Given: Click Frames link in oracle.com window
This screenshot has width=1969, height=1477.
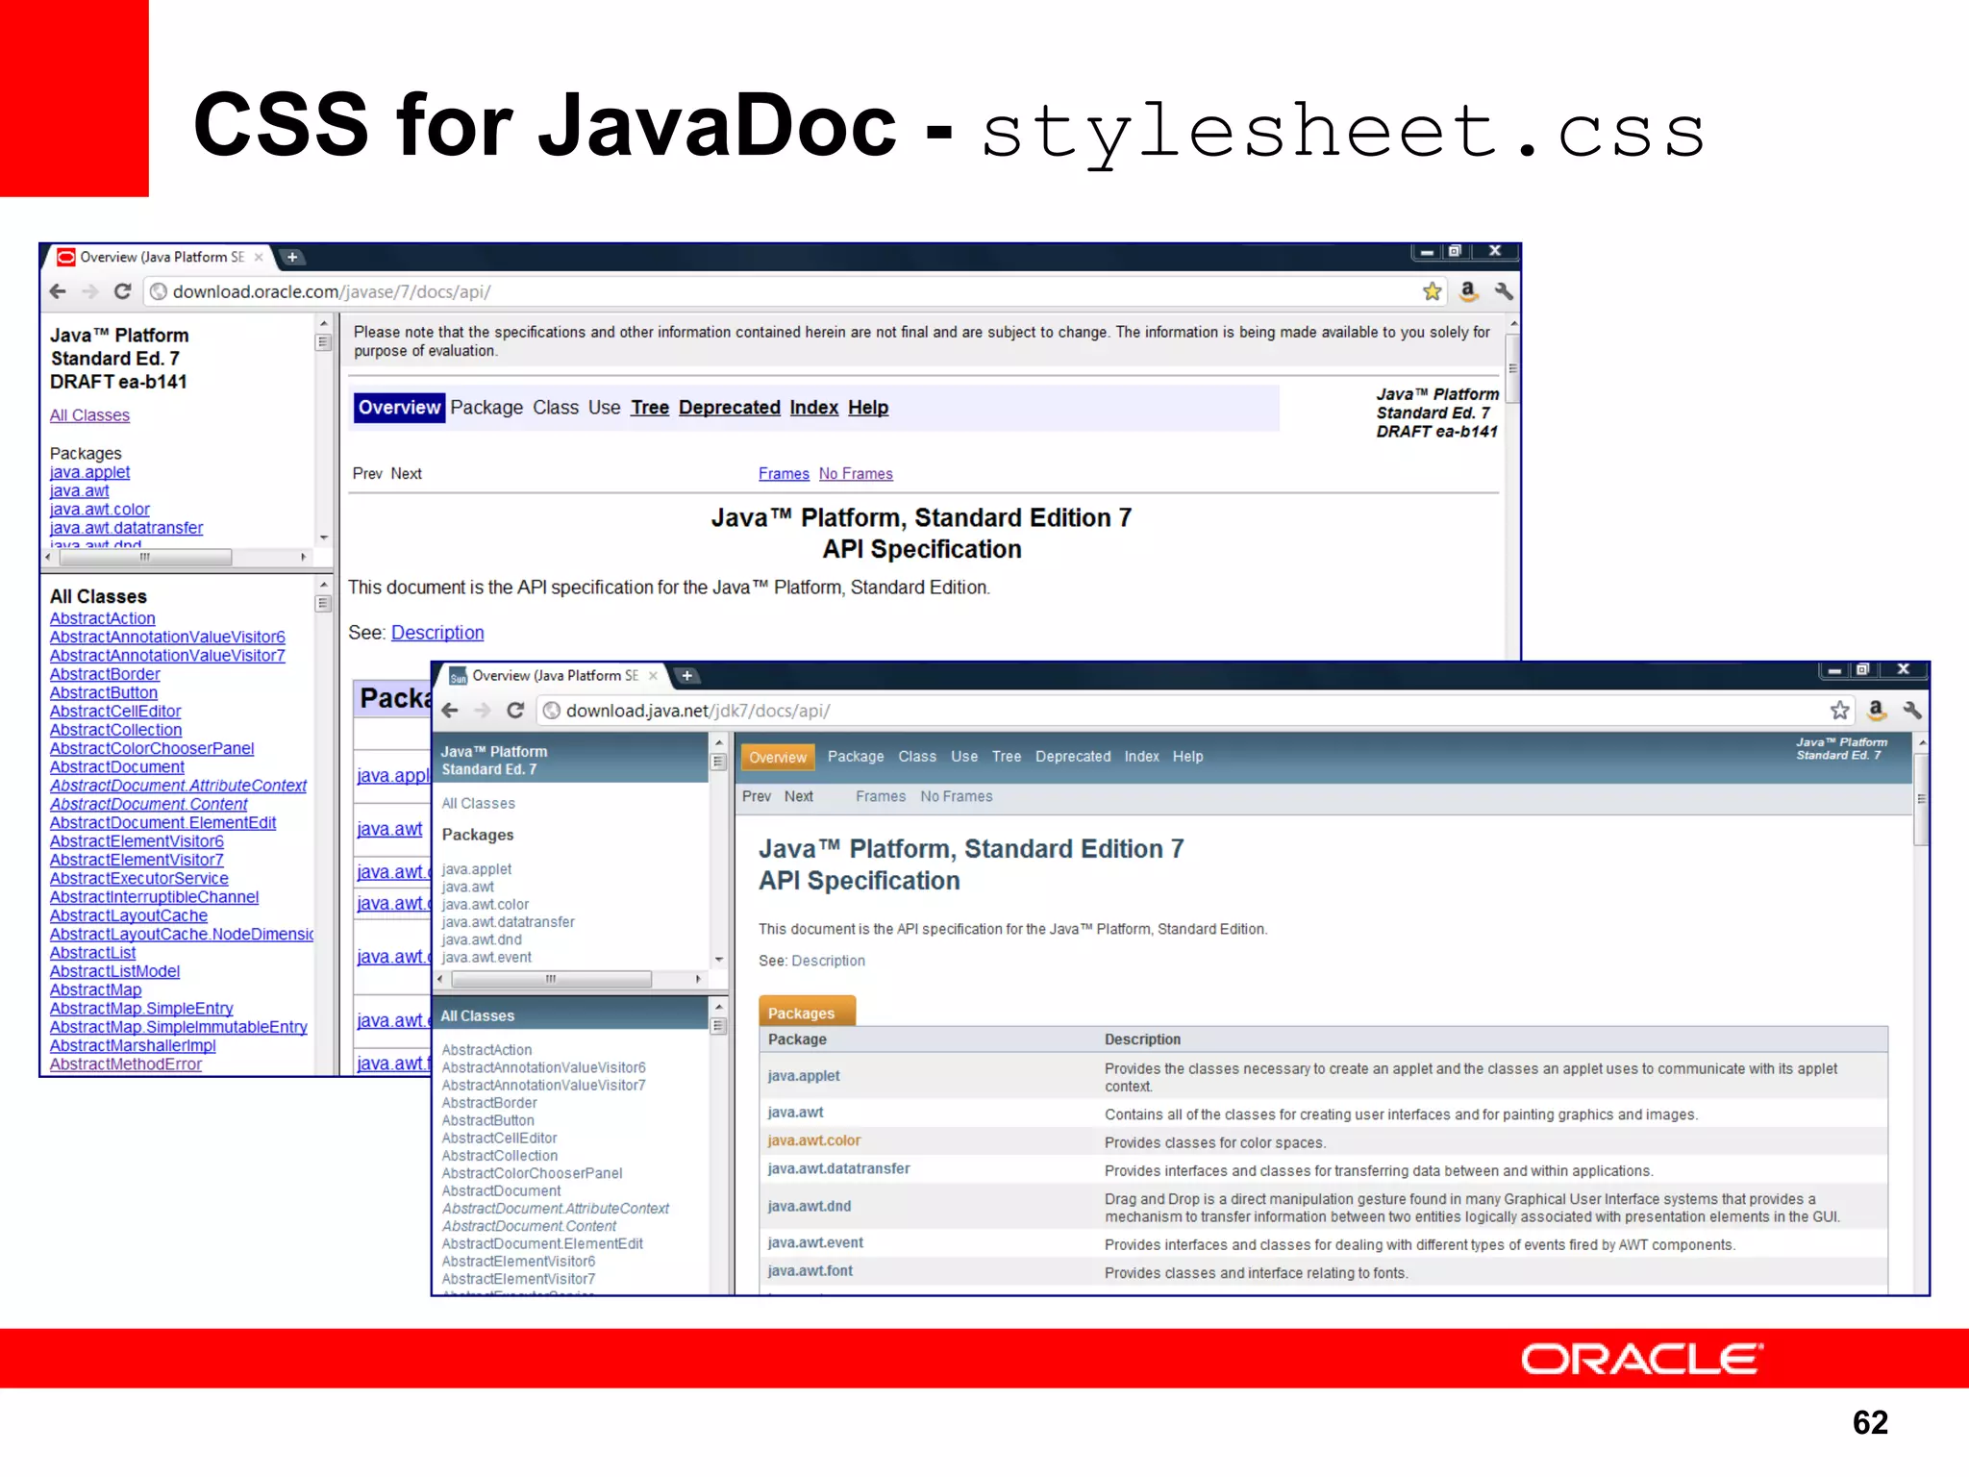Looking at the screenshot, I should point(784,473).
